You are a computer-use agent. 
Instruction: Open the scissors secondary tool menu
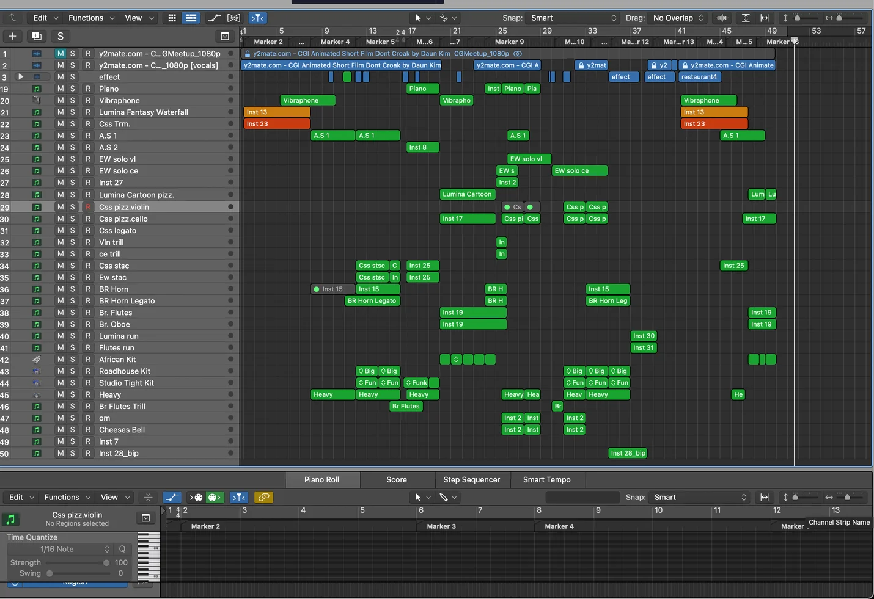click(x=448, y=18)
